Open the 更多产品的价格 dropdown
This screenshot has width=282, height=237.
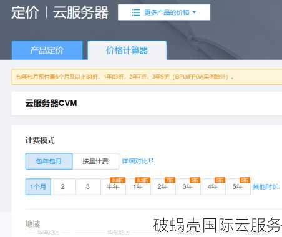pyautogui.click(x=164, y=12)
